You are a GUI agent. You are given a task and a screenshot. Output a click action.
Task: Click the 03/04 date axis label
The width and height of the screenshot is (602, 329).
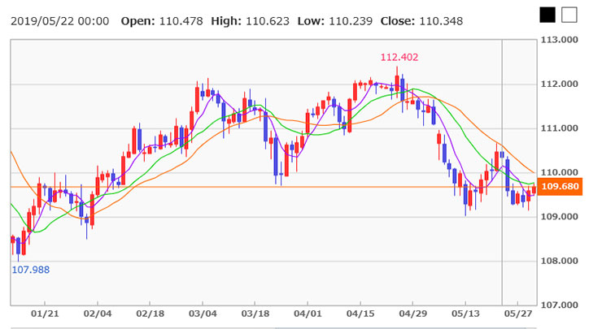(x=203, y=314)
